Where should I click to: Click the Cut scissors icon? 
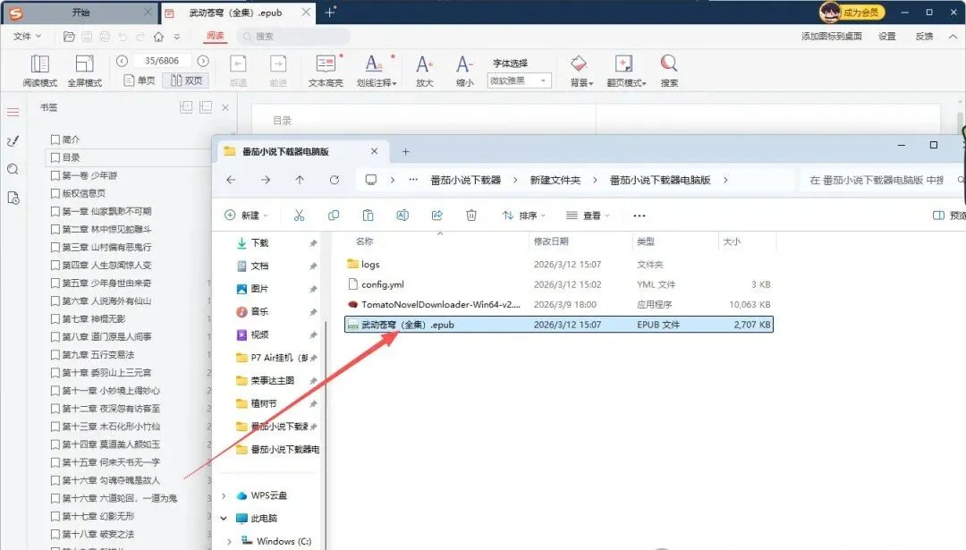pos(299,216)
